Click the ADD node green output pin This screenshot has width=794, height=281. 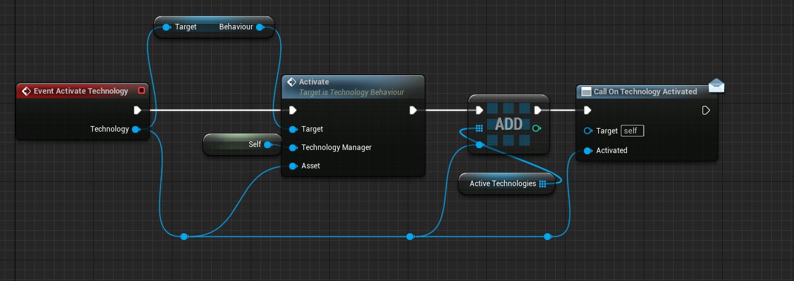[x=537, y=128]
